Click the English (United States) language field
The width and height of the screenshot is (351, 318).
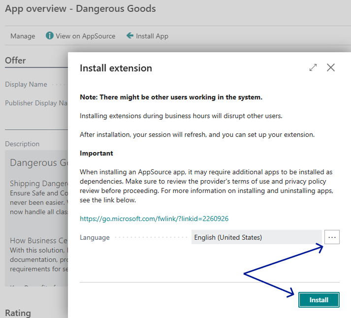(256, 237)
